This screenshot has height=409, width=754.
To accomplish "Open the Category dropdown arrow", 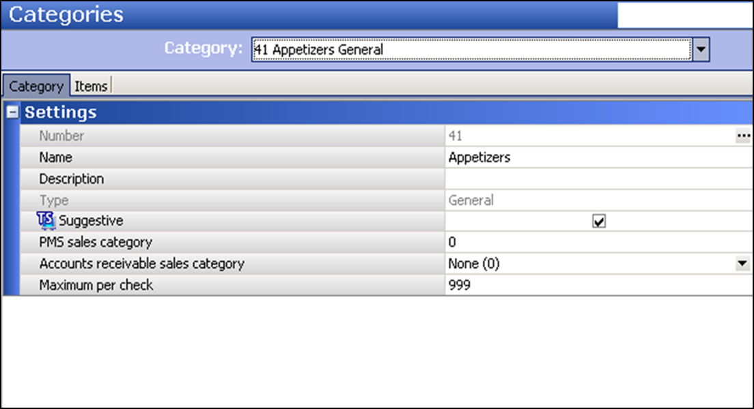I will 701,50.
